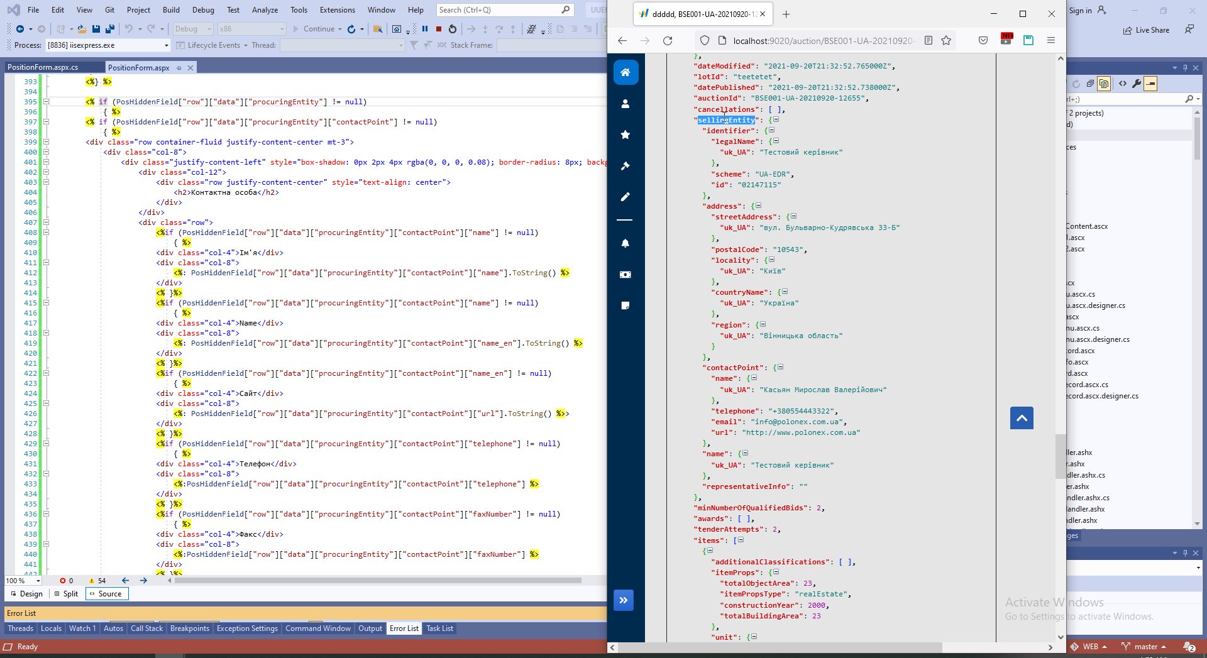The height and width of the screenshot is (658, 1207).
Task: Click the Find in Files icon
Action: [378, 29]
